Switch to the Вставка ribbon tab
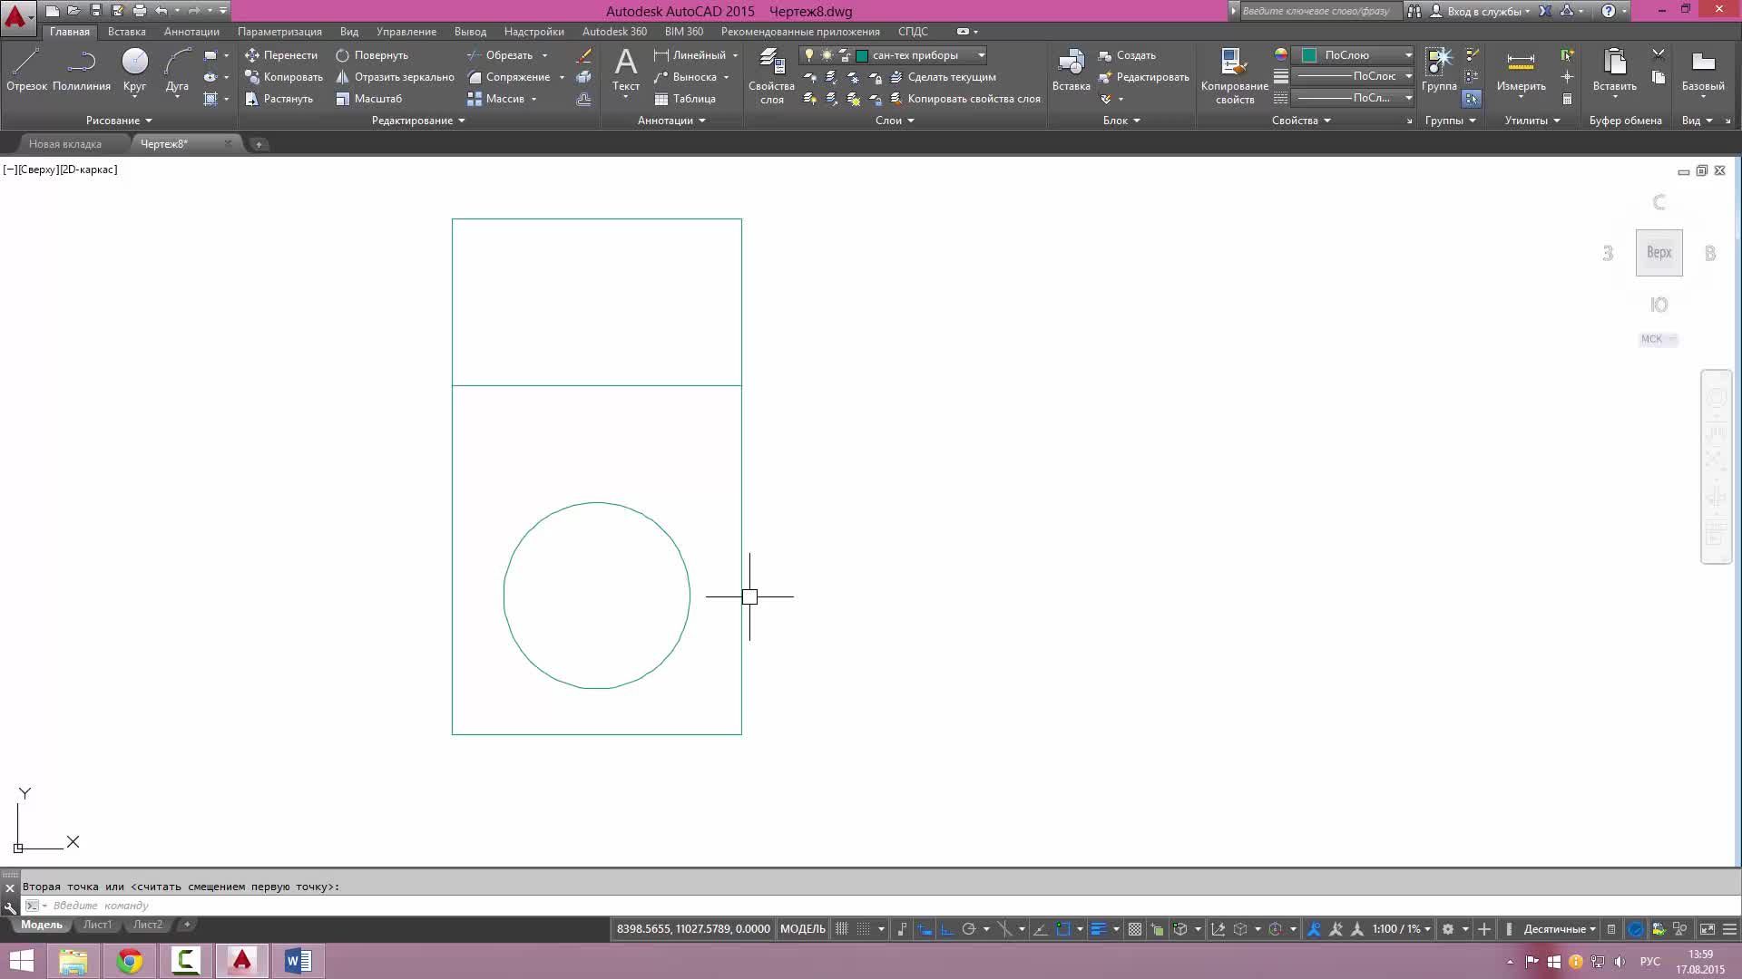The height and width of the screenshot is (979, 1742). pyautogui.click(x=126, y=32)
